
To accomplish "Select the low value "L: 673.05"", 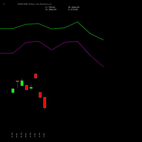I will pyautogui.click(x=73, y=10).
